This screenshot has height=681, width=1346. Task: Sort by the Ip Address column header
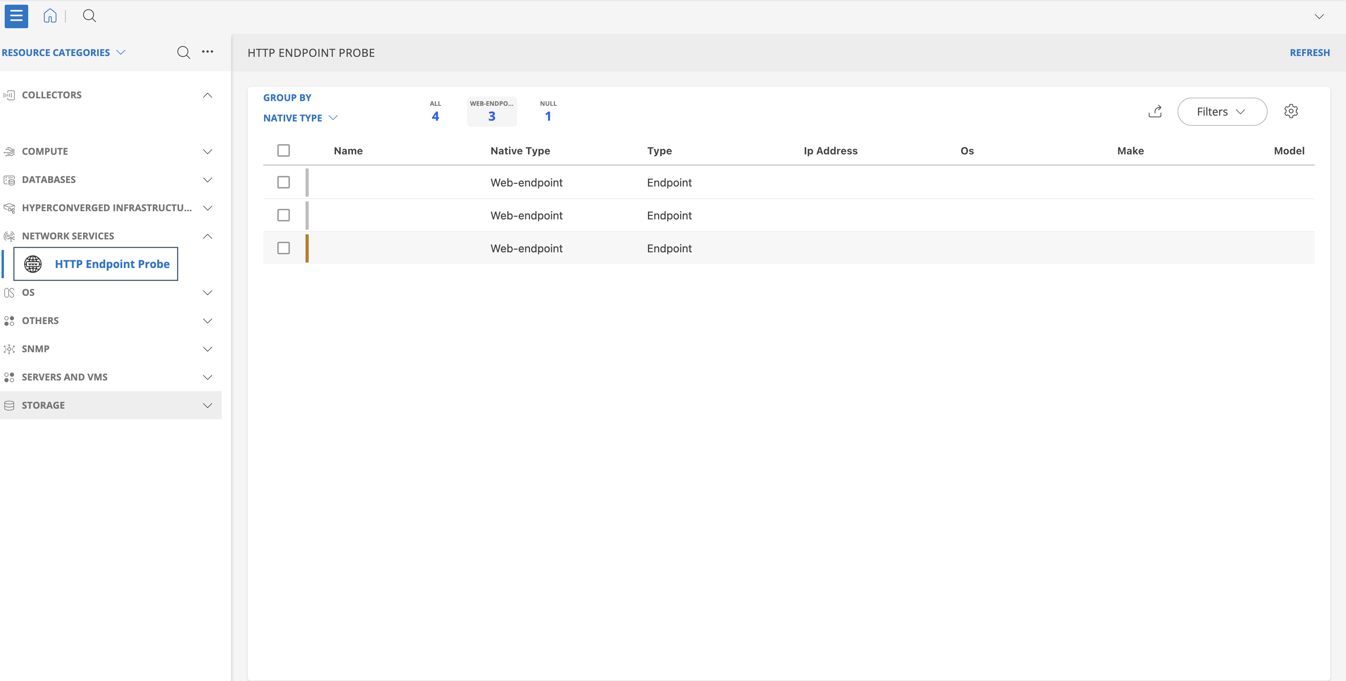point(830,150)
